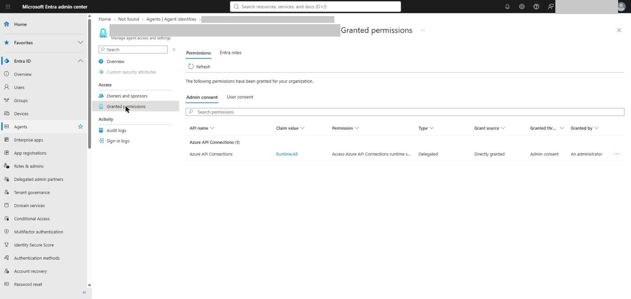Click the Multifactor authentication shield icon

coord(6,232)
